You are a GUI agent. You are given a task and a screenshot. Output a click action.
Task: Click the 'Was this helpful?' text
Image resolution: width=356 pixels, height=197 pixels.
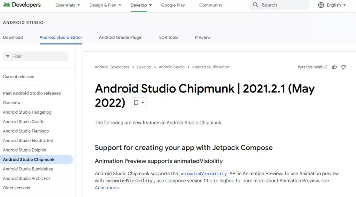pos(313,67)
